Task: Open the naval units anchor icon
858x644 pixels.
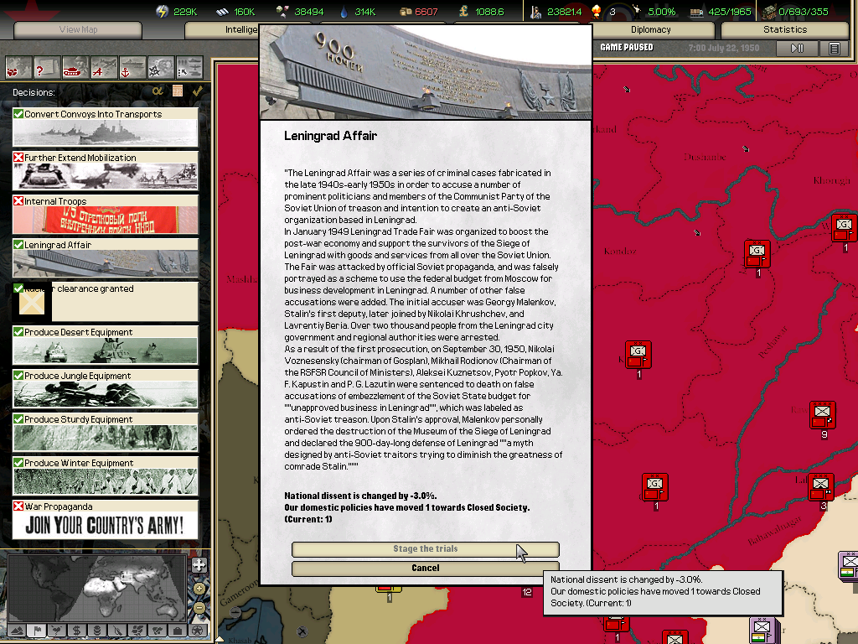Action: [132, 66]
